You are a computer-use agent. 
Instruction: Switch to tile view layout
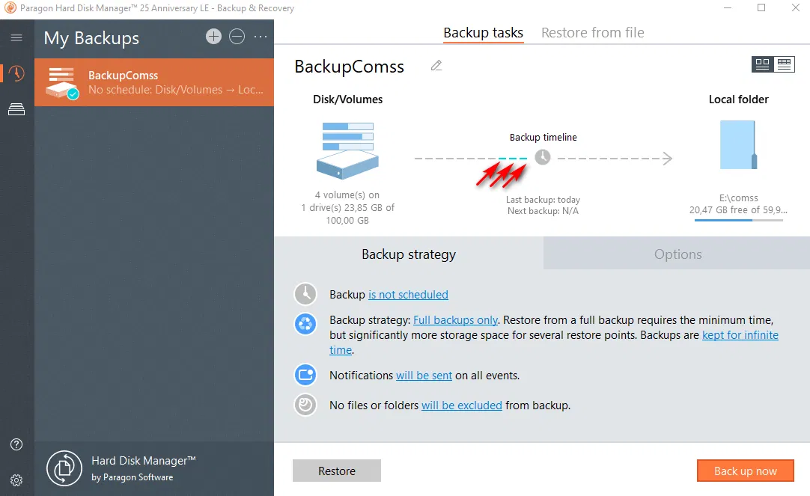[763, 64]
